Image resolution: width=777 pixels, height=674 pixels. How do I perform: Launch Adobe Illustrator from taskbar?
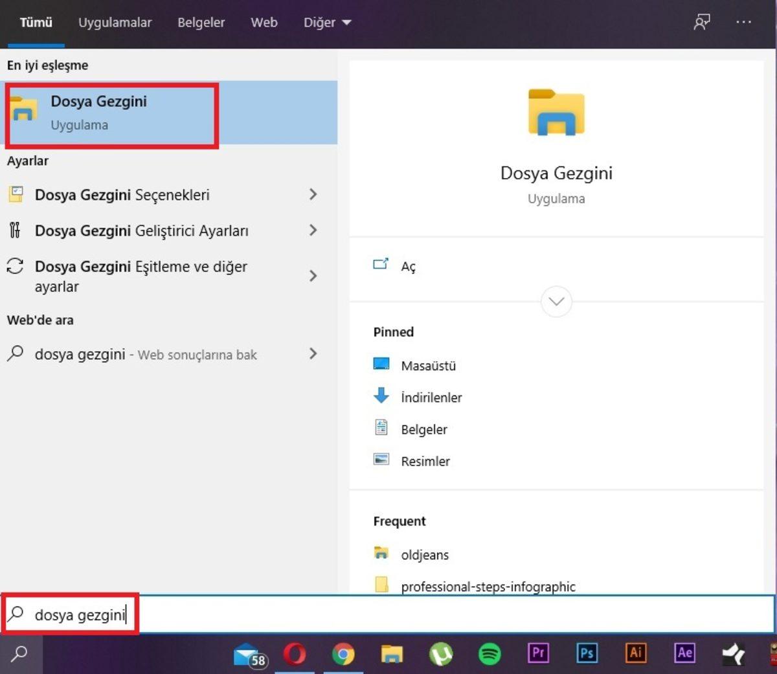pyautogui.click(x=635, y=653)
